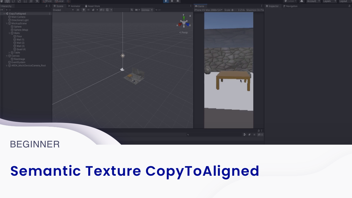352x198 pixels.
Task: Open the Layers dropdown
Action: tap(330, 1)
